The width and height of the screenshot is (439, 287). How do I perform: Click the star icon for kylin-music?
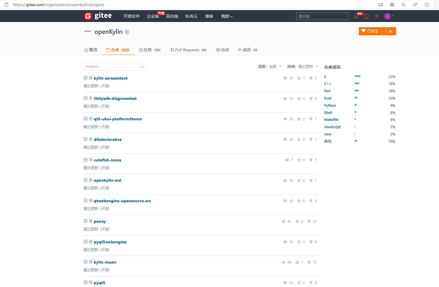click(x=297, y=262)
